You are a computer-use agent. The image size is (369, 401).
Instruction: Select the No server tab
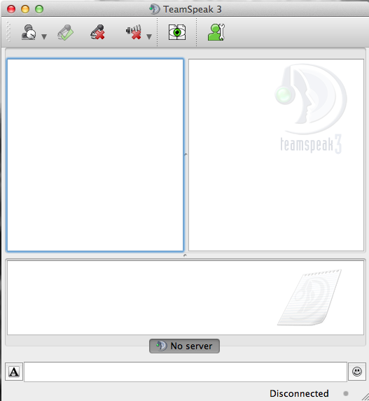[x=185, y=346]
